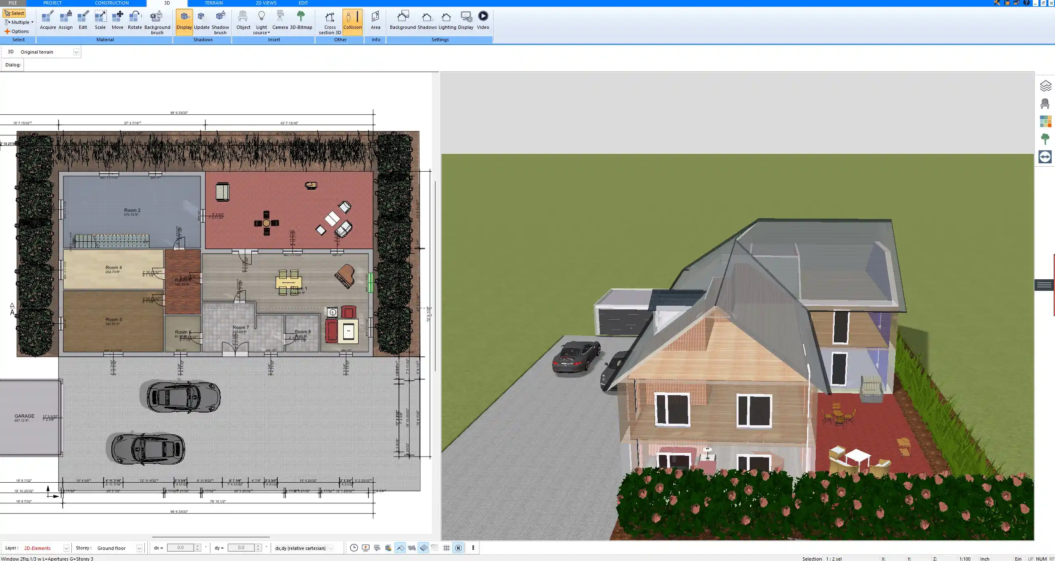Click the Background brush tool
Viewport: 1055px width, 561px height.
[157, 22]
